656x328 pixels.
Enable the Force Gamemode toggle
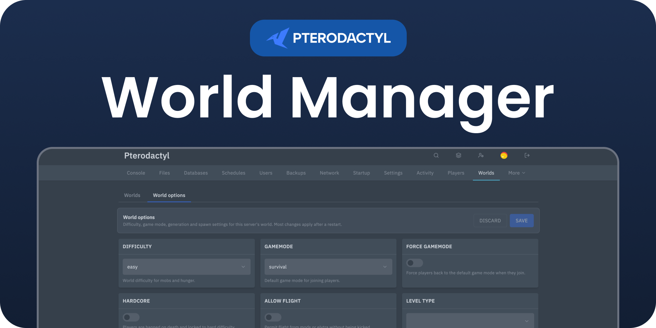tap(415, 263)
